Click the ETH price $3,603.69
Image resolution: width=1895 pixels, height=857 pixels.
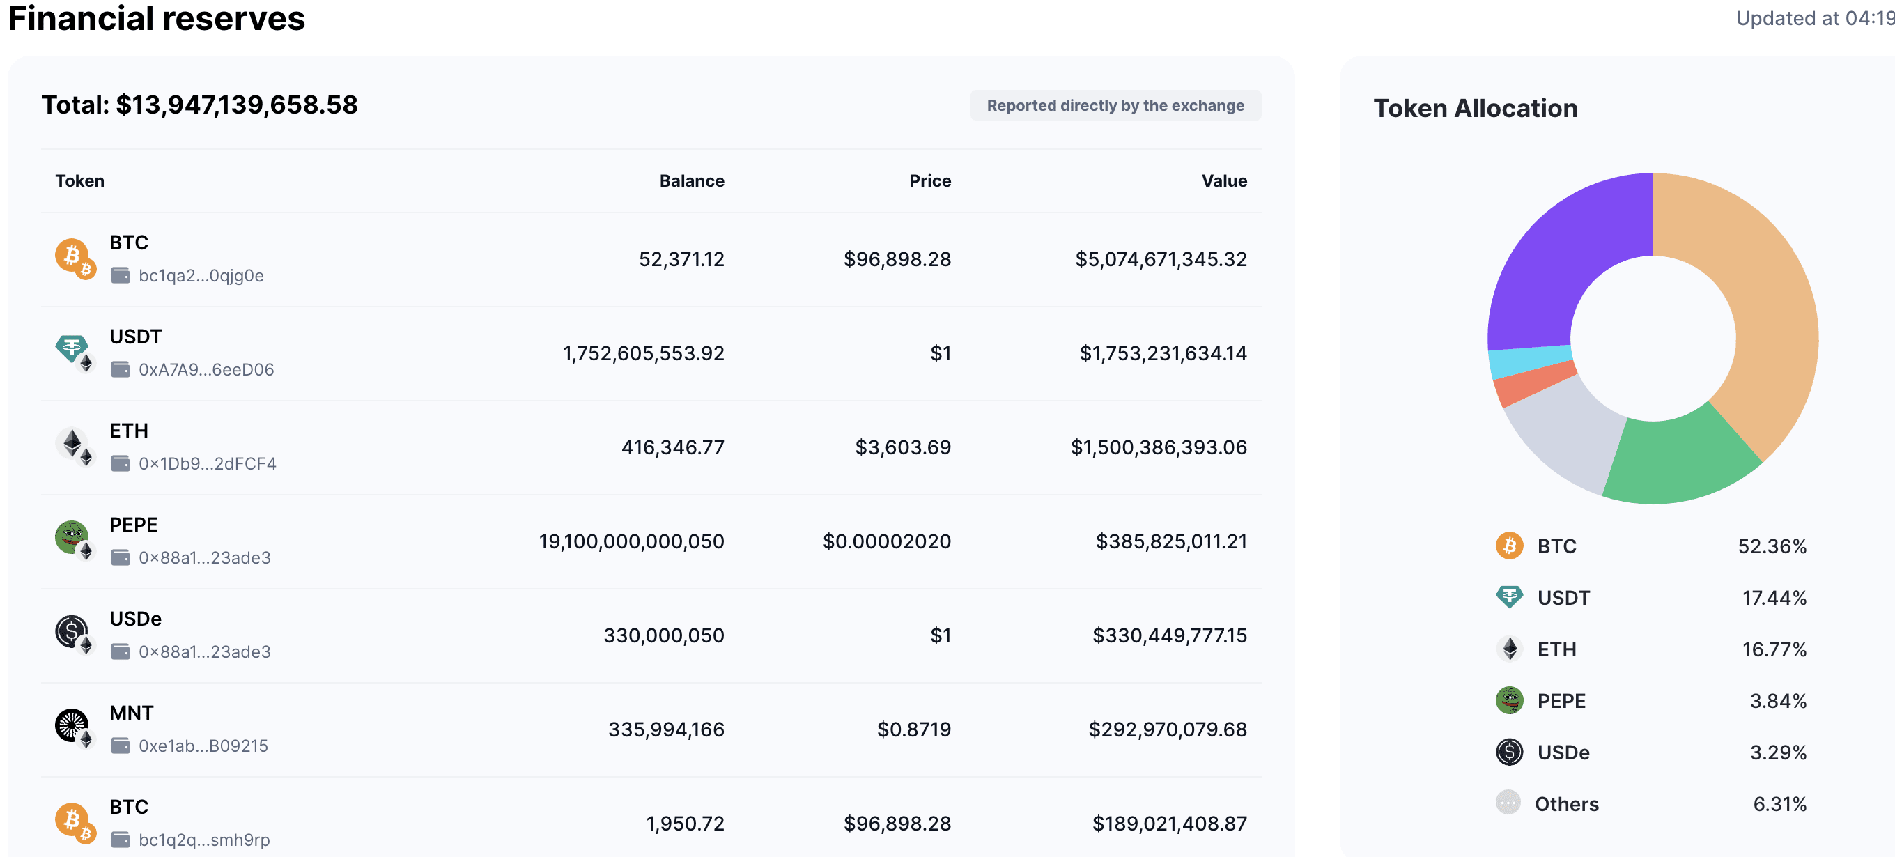pos(903,447)
